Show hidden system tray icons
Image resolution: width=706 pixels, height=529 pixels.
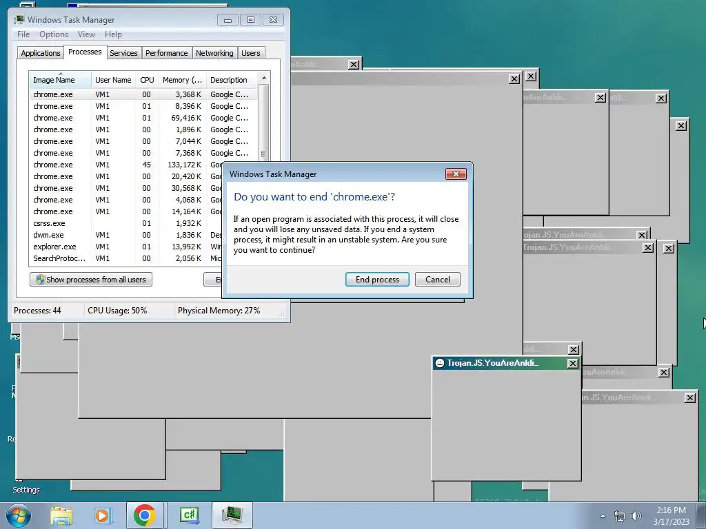point(603,516)
